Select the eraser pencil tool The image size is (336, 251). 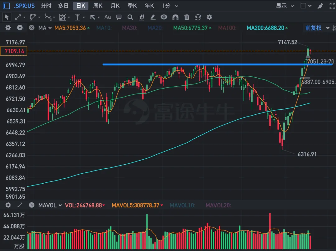tap(153, 17)
